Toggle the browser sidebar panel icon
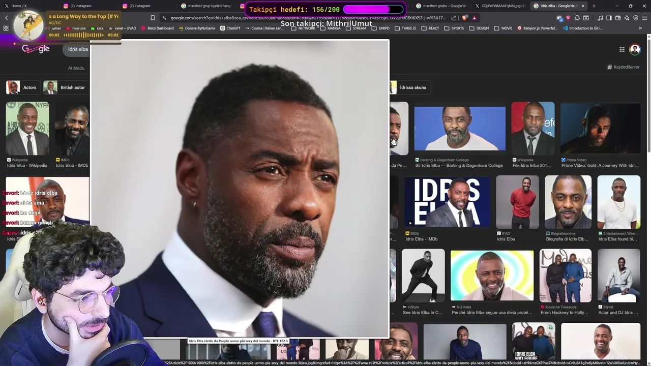Image resolution: width=651 pixels, height=366 pixels. click(x=609, y=18)
